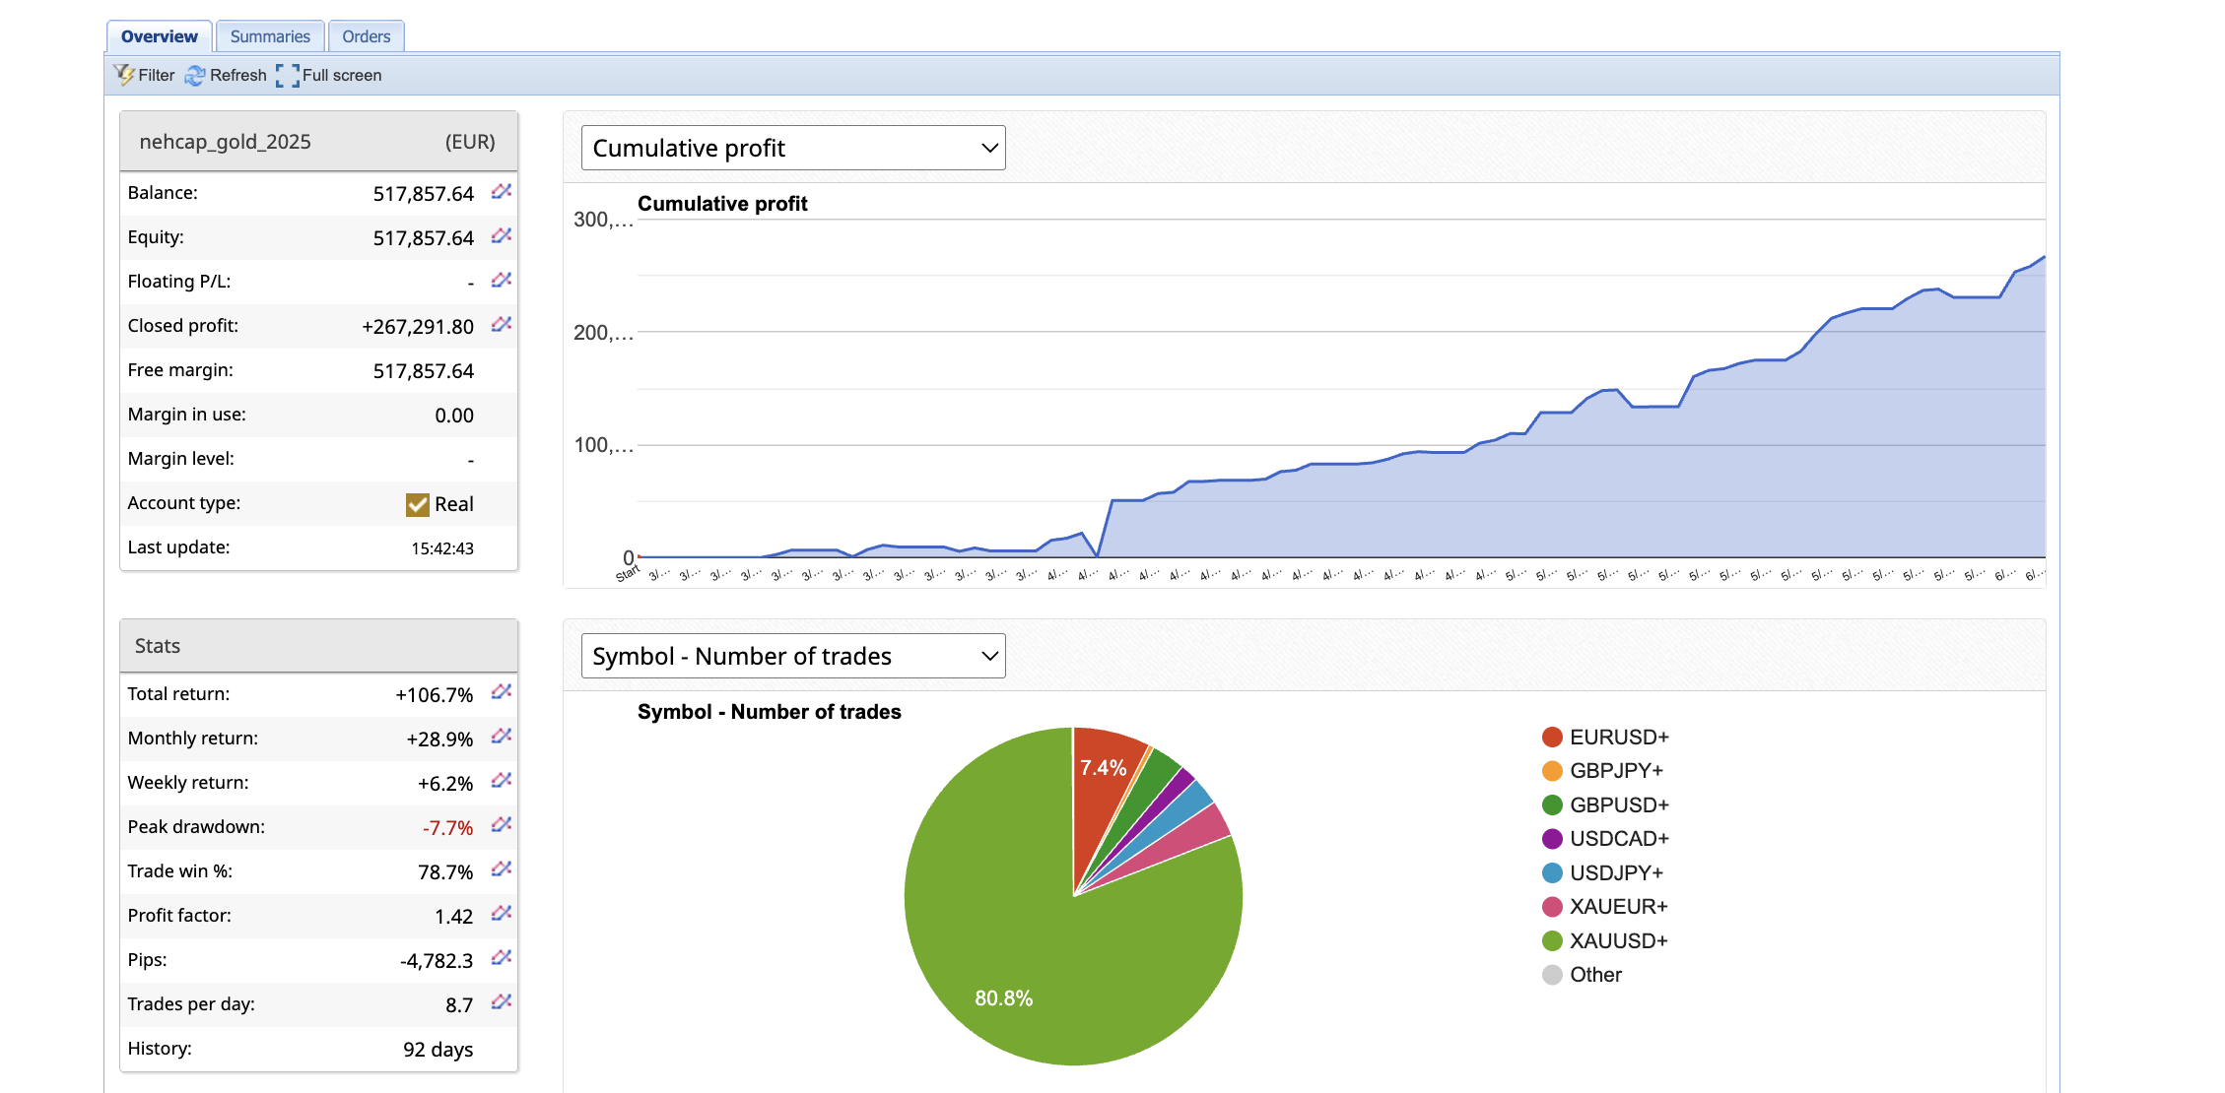Click chart icon beside Trades per day
Screen dimensions: 2225x1093
click(502, 1003)
